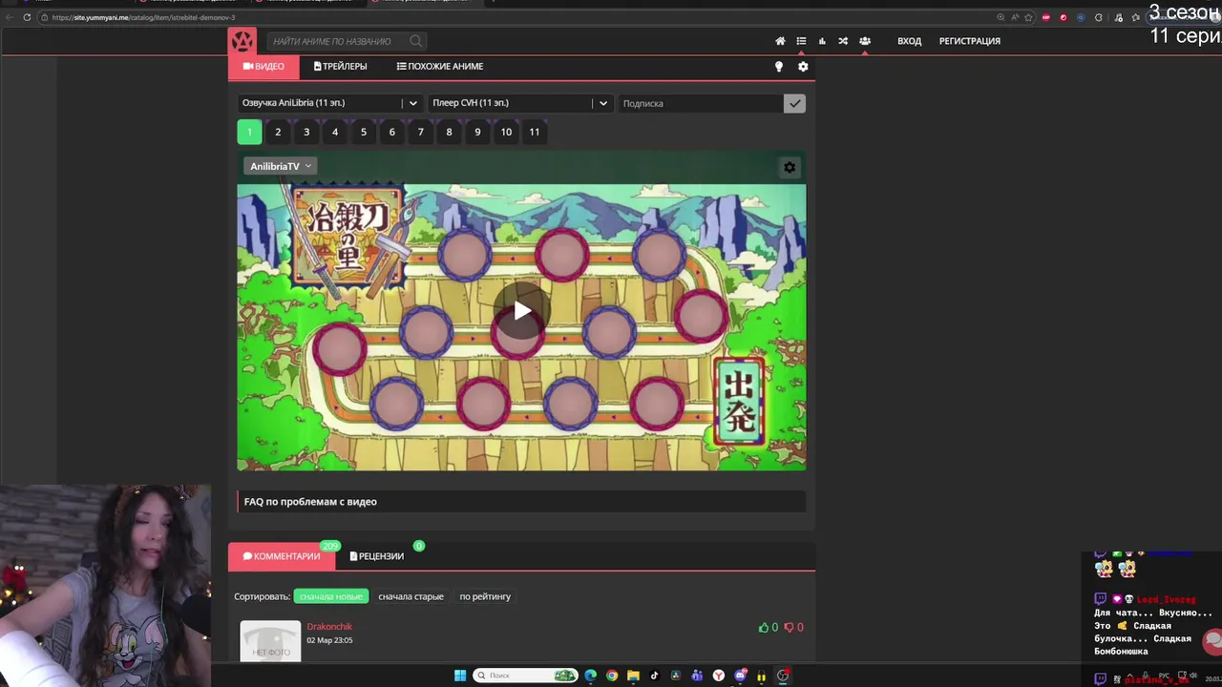Switch to the Трейлеры tab

(x=340, y=67)
